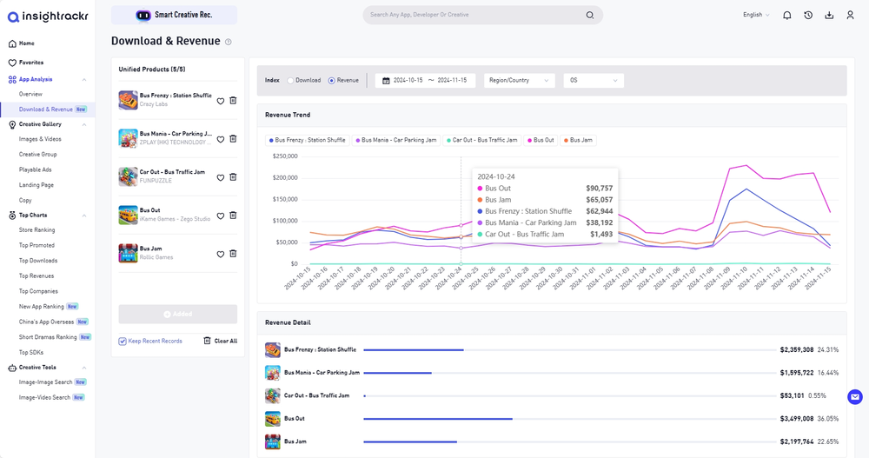The height and width of the screenshot is (458, 869).
Task: Favorite Car Out - Bus Traffic Jam
Action: [x=221, y=177]
